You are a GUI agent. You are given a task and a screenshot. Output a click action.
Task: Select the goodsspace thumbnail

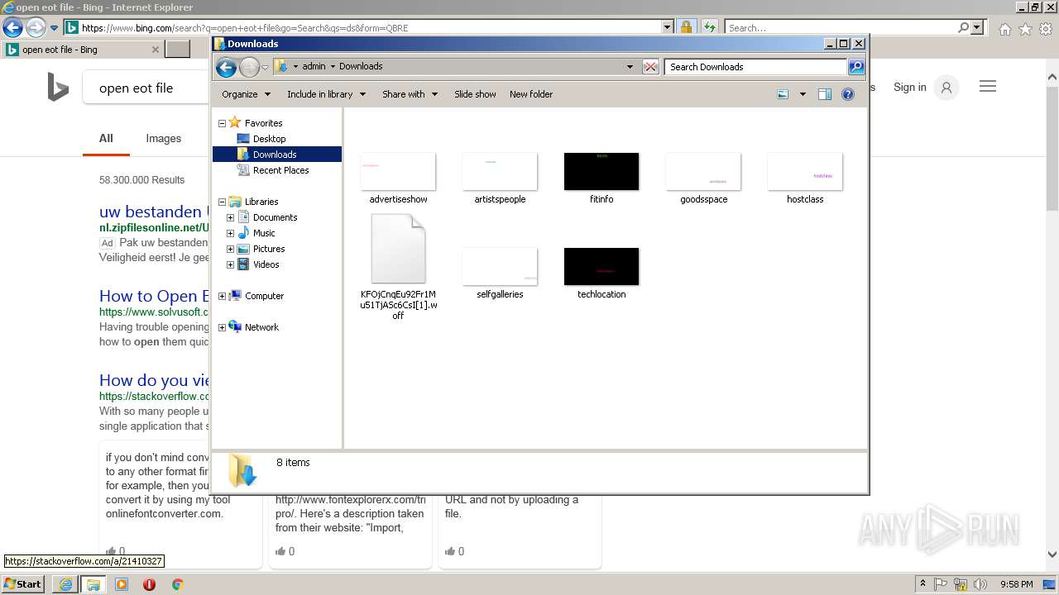(703, 171)
